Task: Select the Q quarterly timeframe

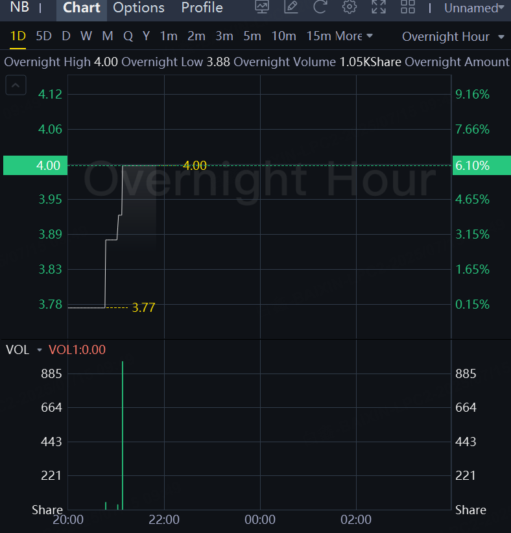Action: coord(128,36)
